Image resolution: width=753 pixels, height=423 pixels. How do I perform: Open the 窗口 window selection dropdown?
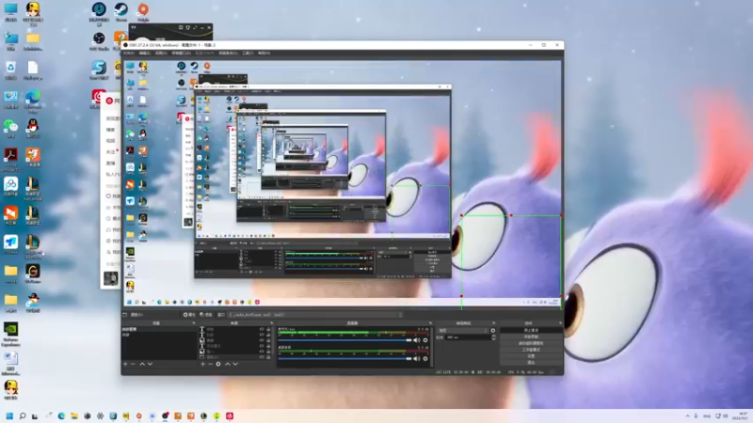[x=315, y=315]
